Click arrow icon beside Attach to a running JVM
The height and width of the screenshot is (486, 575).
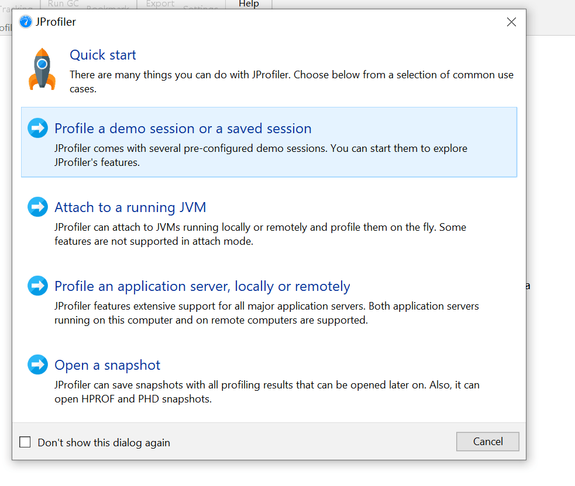38,207
